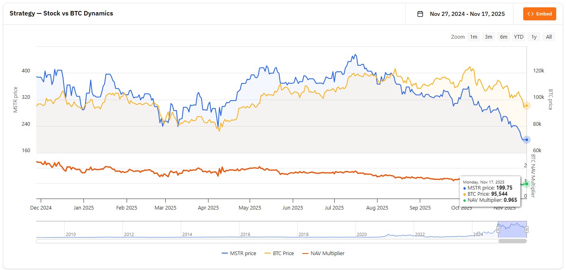Open the Nov 27, 2024 - Nov 17, 2025 date picker
Viewport: 566px width, 271px height.
coord(467,14)
